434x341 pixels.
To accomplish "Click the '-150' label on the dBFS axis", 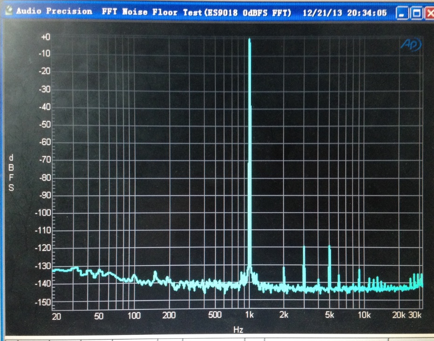I will (43, 302).
